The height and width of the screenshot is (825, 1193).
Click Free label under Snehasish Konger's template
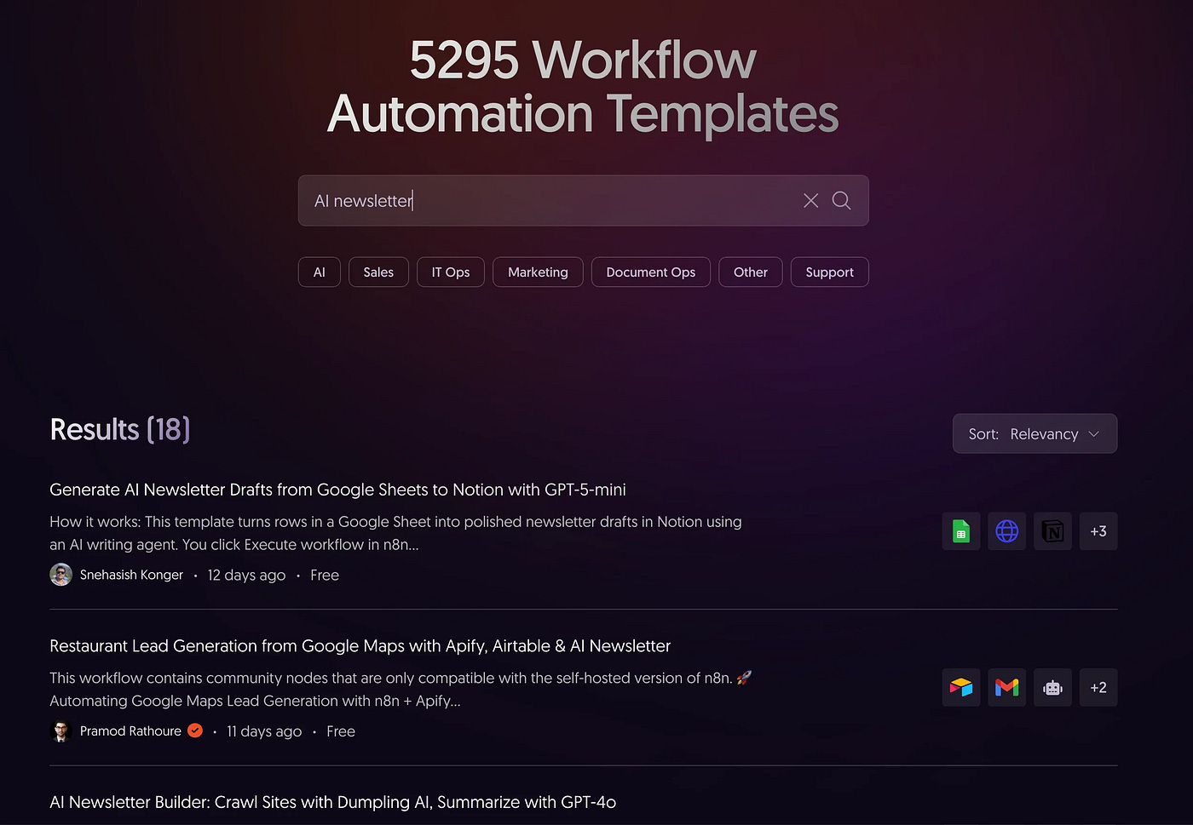pyautogui.click(x=325, y=576)
